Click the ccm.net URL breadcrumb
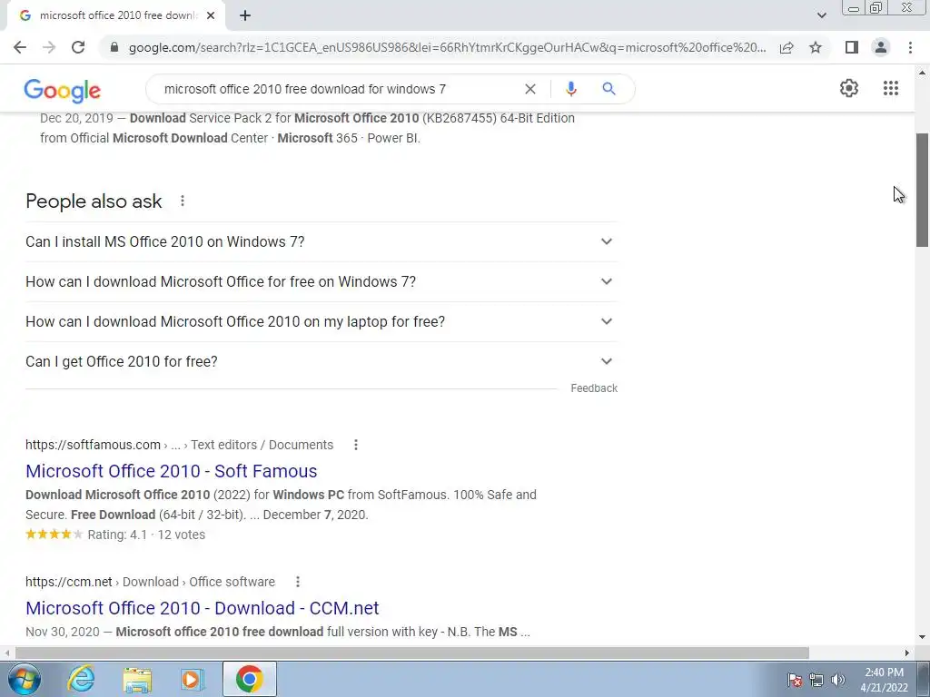This screenshot has width=930, height=697. (x=150, y=582)
